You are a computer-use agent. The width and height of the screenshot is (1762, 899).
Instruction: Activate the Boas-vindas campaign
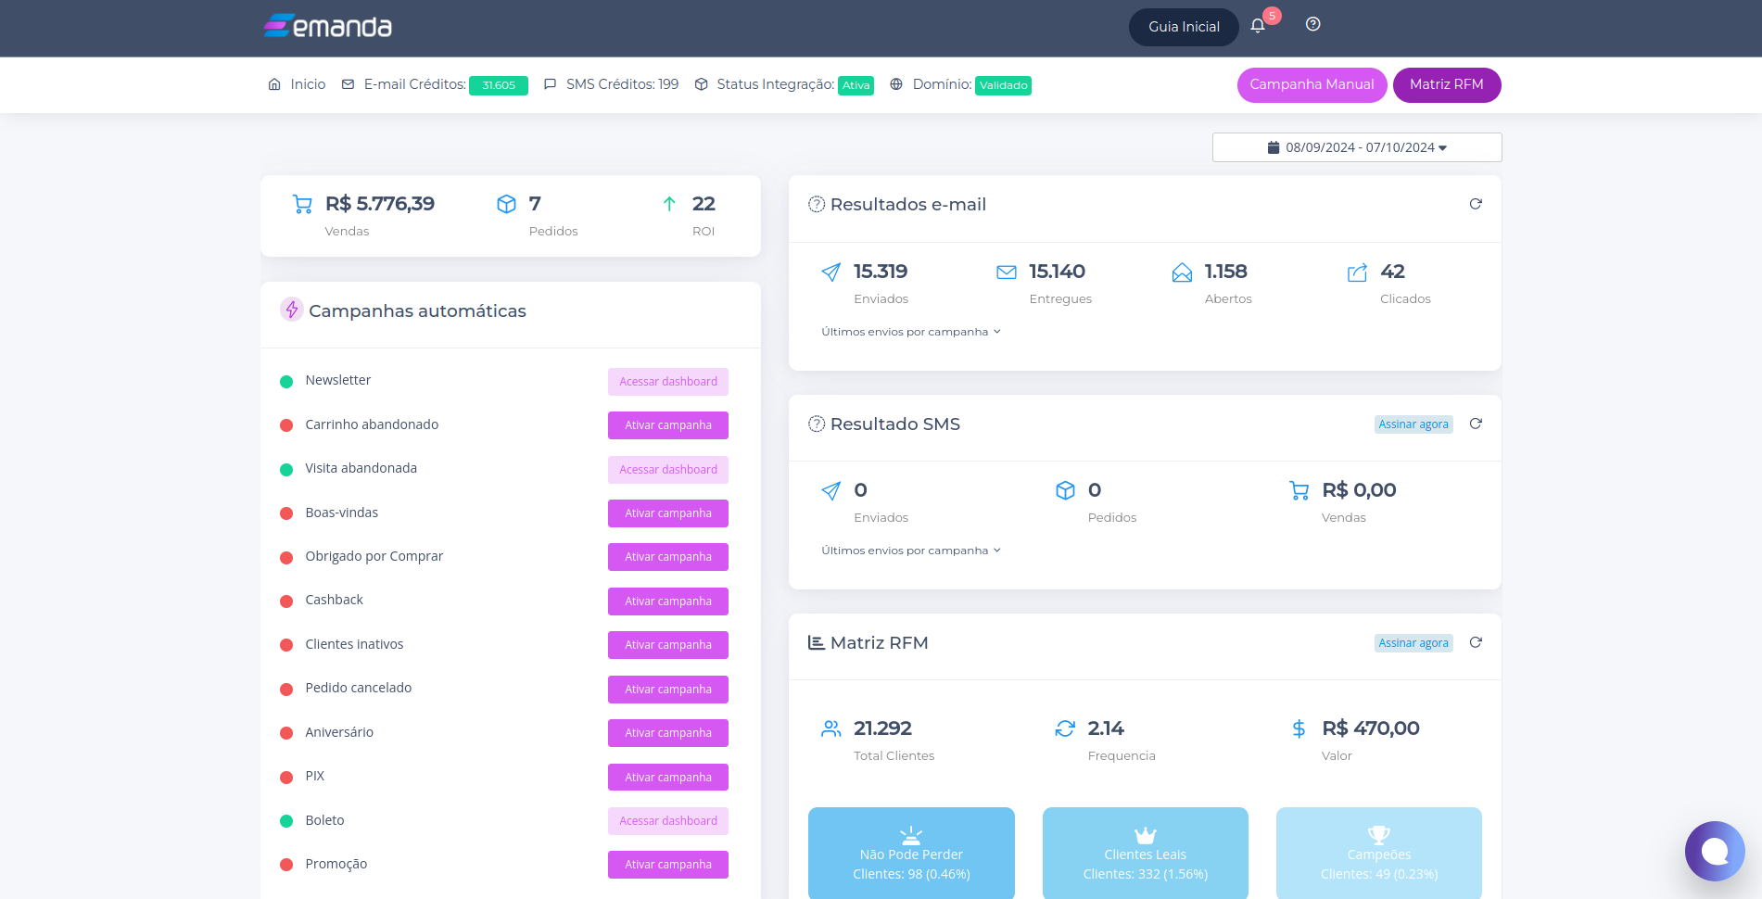(668, 513)
